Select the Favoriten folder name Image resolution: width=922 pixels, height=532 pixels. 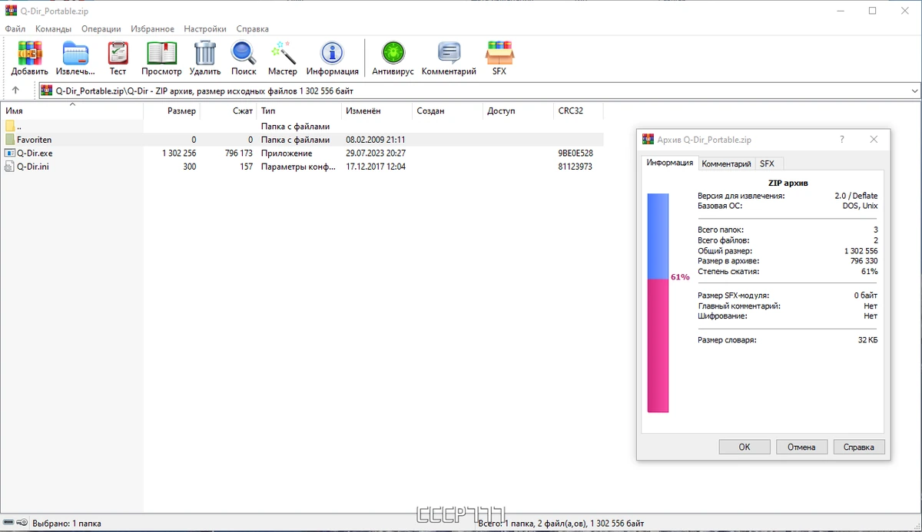pos(35,140)
